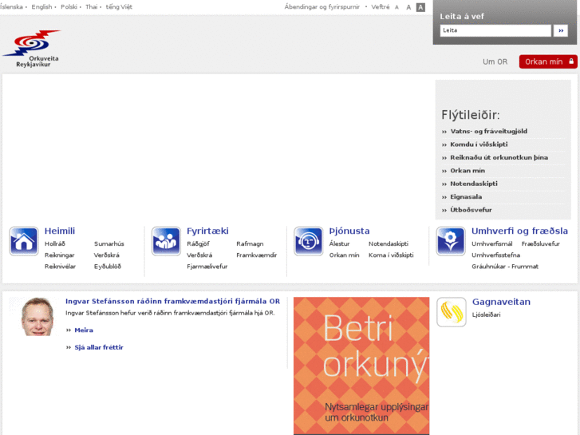The width and height of the screenshot is (580, 435).
Task: Click the Gagnaveitan yellow icon
Action: coord(451,312)
